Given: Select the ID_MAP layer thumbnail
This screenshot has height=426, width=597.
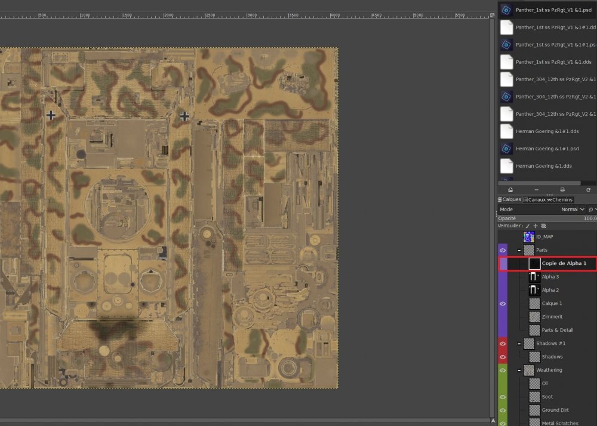Looking at the screenshot, I should pyautogui.click(x=529, y=237).
